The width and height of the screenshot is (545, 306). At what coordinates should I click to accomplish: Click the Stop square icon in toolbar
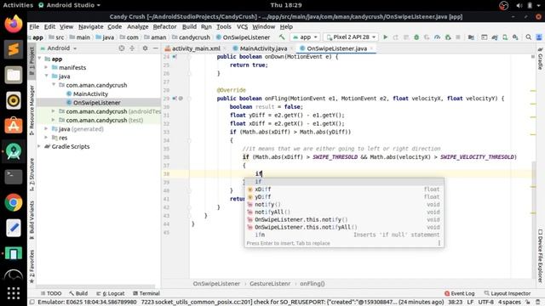pyautogui.click(x=458, y=37)
